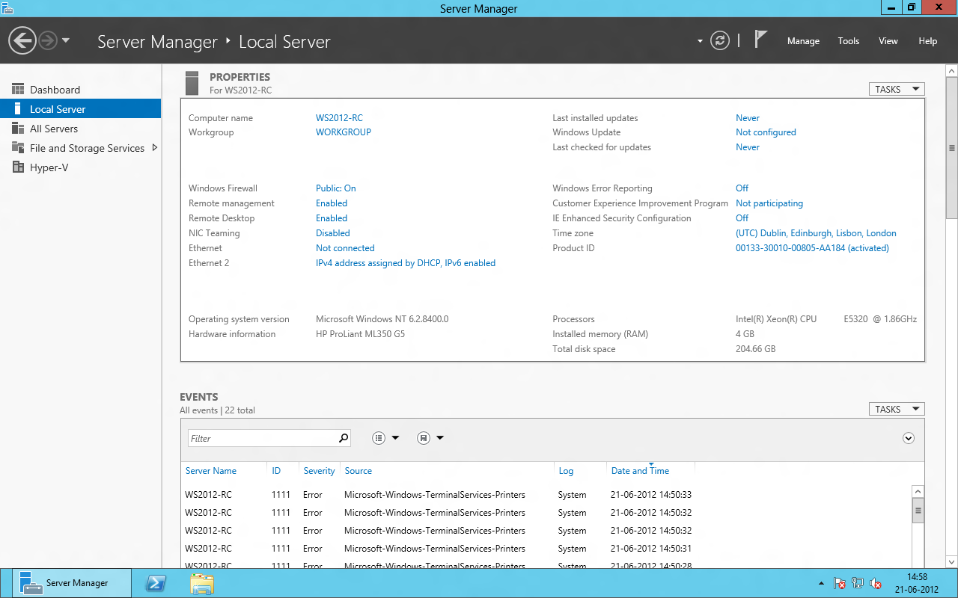958x598 pixels.
Task: Open the saved queries disk dropdown
Action: pyautogui.click(x=430, y=438)
